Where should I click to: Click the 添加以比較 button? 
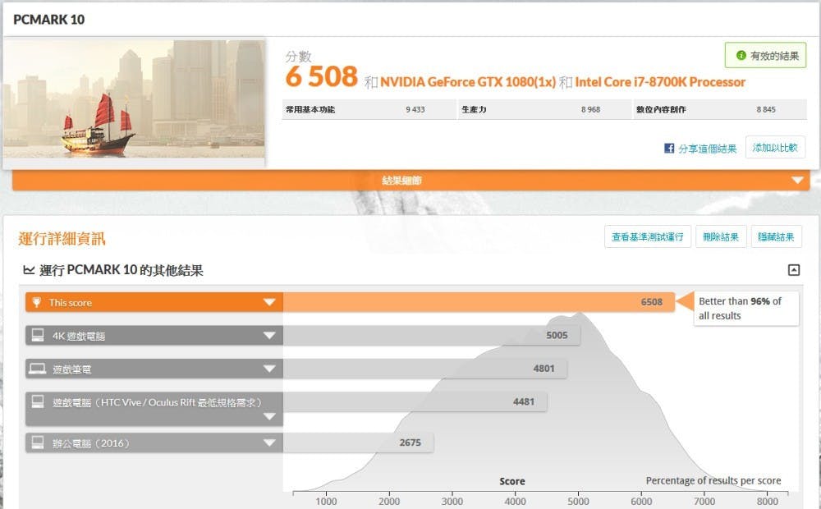pyautogui.click(x=775, y=147)
